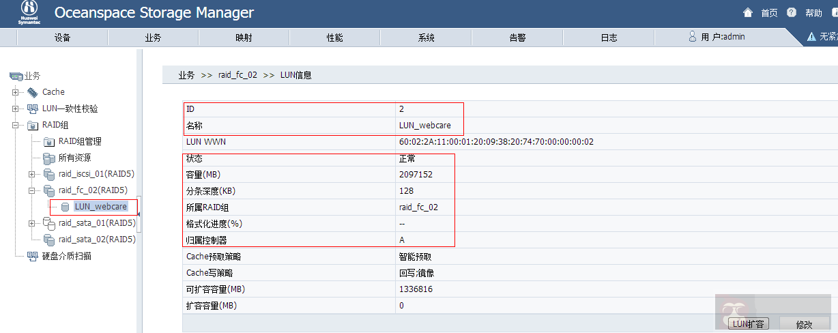Expand the LUN一致性校验 tree node

point(16,108)
